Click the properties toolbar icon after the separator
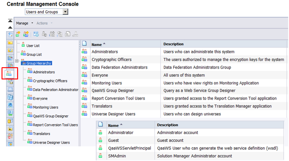 coord(36,34)
